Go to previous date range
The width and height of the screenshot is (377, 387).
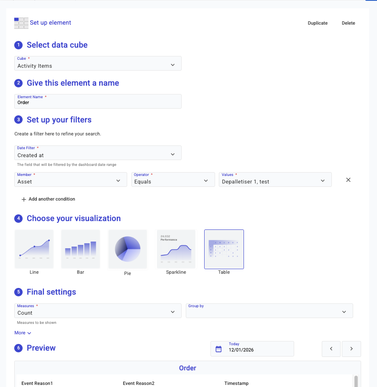[x=331, y=349]
